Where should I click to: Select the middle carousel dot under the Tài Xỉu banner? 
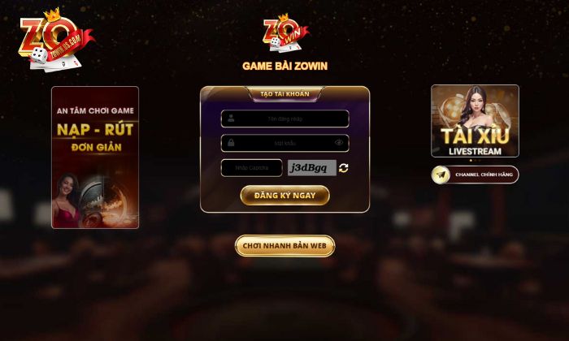[x=475, y=160]
